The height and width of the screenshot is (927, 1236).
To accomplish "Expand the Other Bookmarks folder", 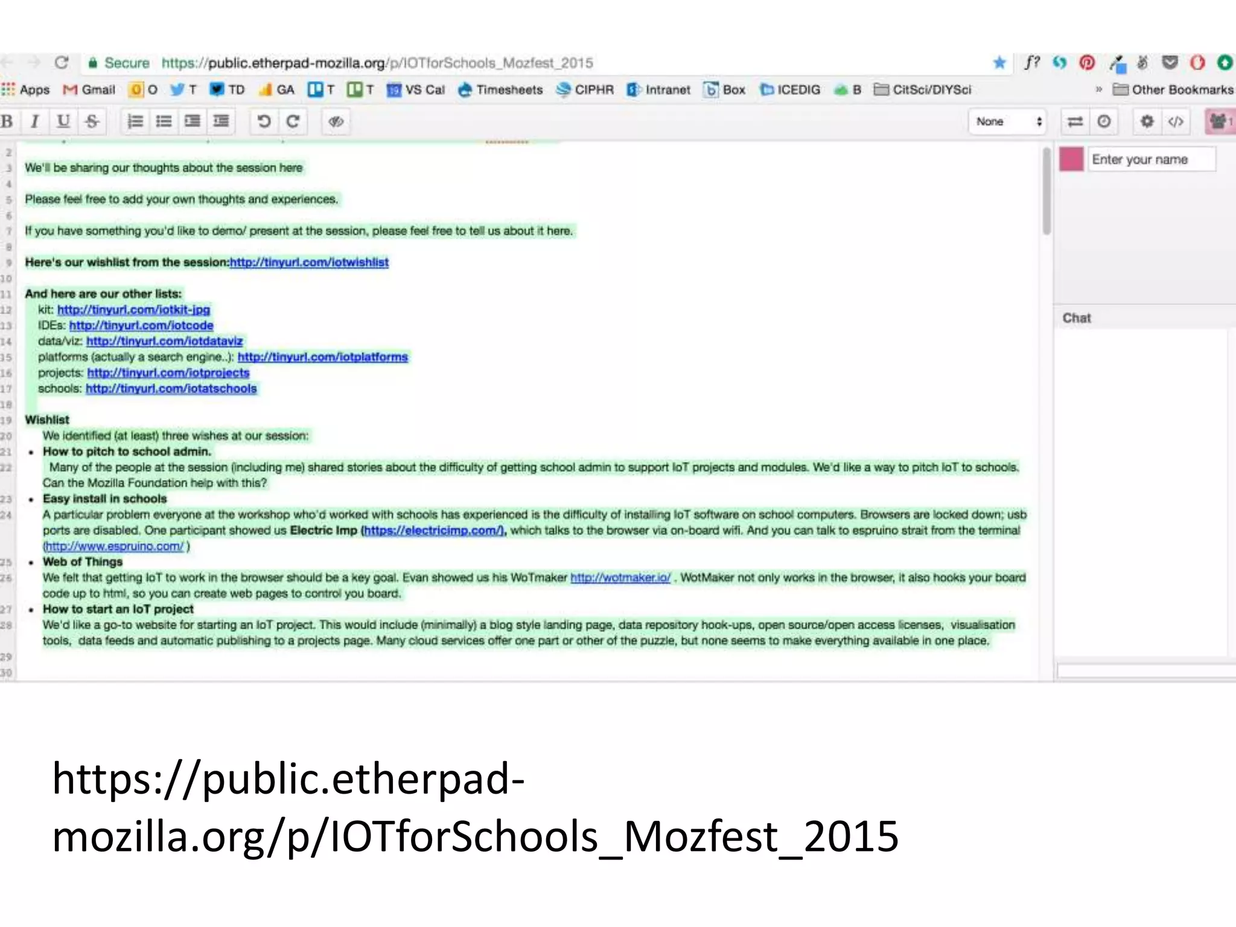I will (x=1173, y=90).
